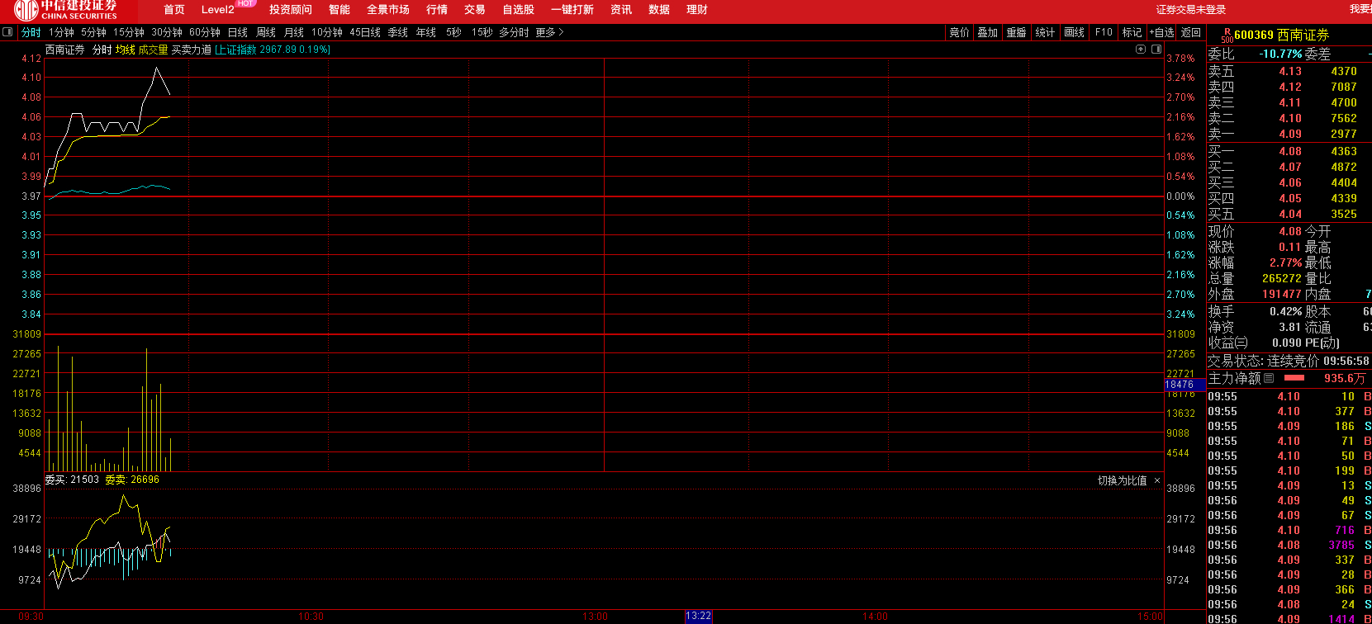Toggle the 成交量 indicator label

click(153, 50)
